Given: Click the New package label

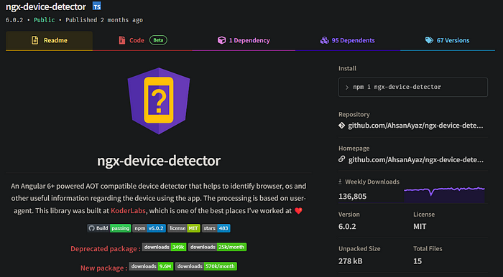Looking at the screenshot, I should [103, 268].
